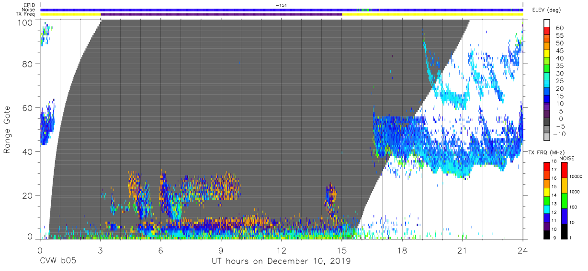
Task: Pick the blue 15–20 ELEV colorbar segment
Action: 547,92
